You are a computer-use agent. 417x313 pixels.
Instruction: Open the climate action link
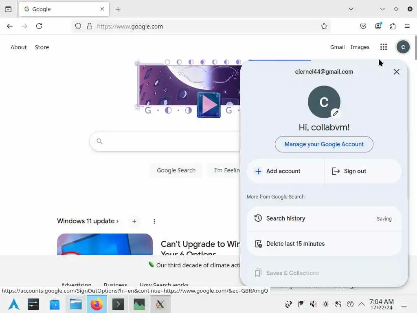(x=194, y=265)
